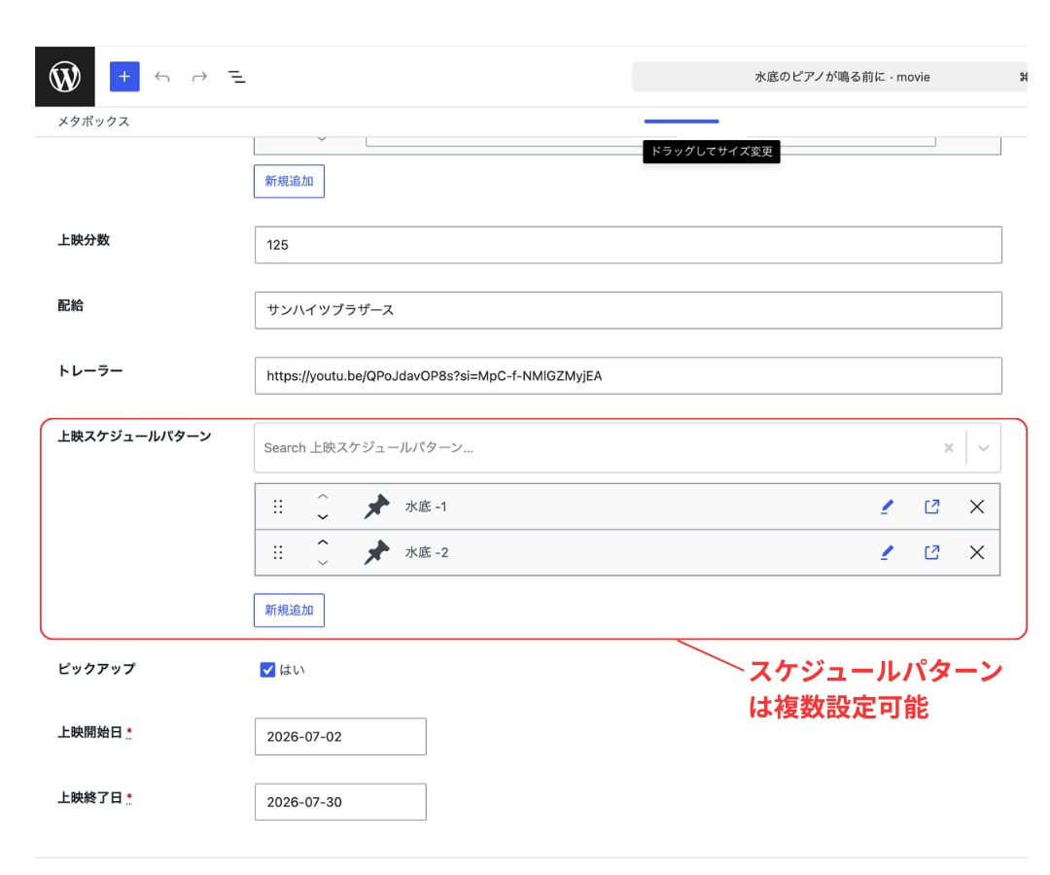
Task: Undo the last change
Action: pyautogui.click(x=162, y=77)
